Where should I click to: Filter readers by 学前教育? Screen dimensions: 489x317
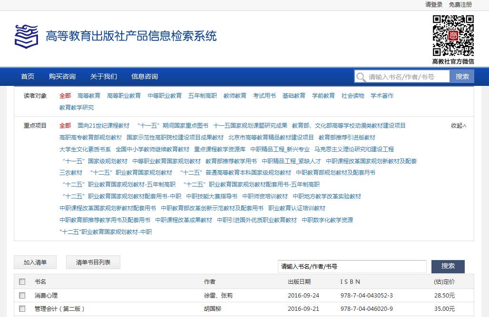point(323,96)
